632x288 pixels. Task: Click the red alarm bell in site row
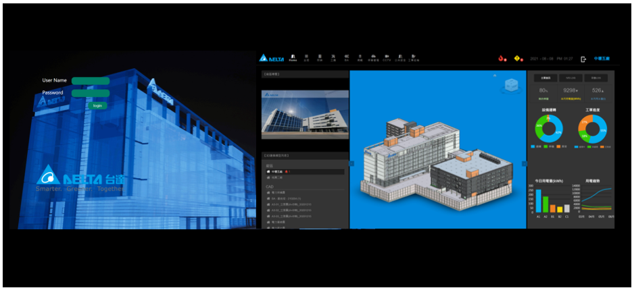(x=286, y=172)
